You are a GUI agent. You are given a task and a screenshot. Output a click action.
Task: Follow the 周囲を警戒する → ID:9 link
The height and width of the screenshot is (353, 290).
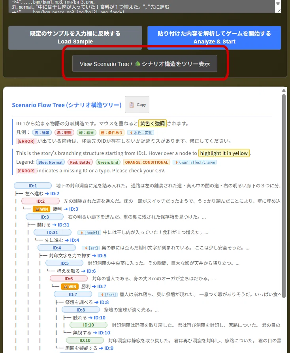(89, 348)
